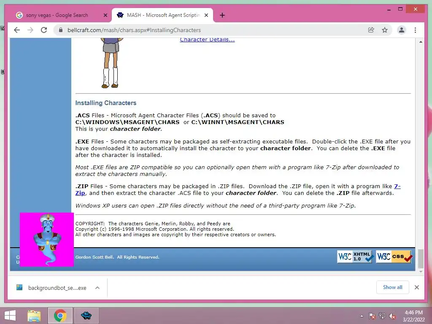Close the MASH Microsoft Agent tab
432x324 pixels.
[x=206, y=15]
